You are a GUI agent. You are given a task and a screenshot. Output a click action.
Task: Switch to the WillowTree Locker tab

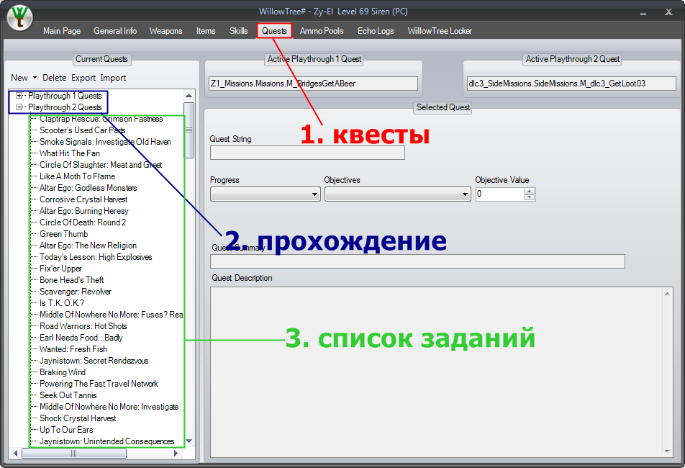(x=440, y=31)
